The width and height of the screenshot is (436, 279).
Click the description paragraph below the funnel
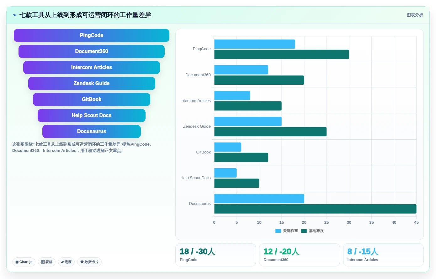83,148
